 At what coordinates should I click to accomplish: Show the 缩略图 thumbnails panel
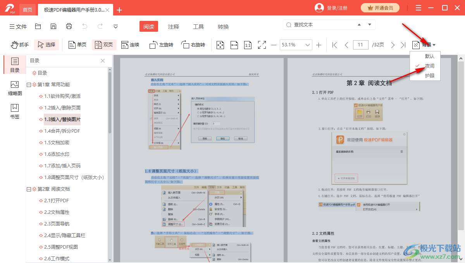coord(15,88)
